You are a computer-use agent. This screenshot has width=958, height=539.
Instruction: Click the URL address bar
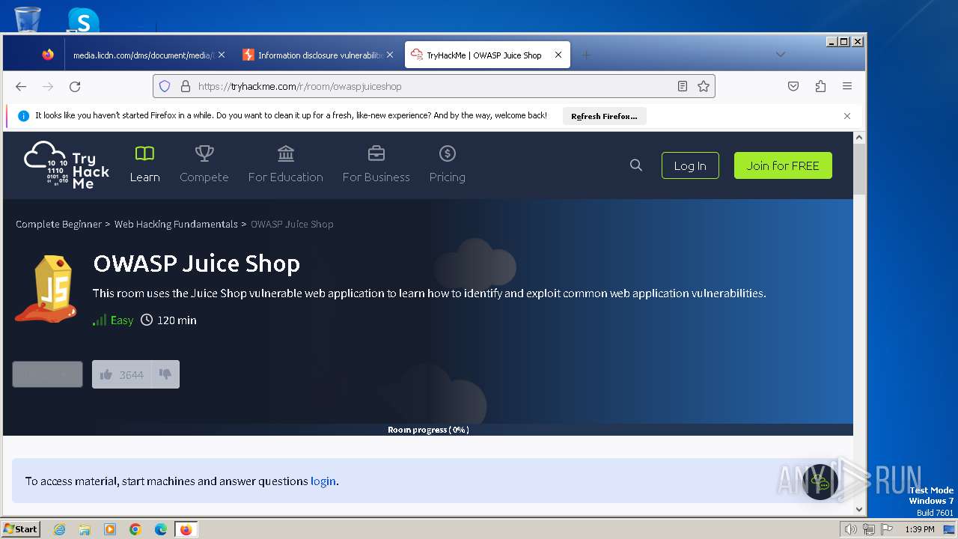point(434,86)
